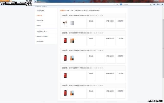164x103 pixels.
Task: Click the silver power bank thumbnail
Action: click(x=72, y=23)
